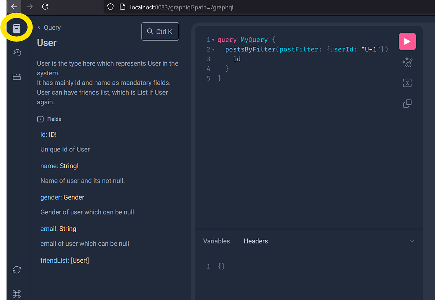Open keyboard shortcuts dialog icon

tap(17, 293)
